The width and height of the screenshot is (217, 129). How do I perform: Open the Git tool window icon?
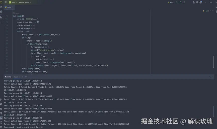(x=1, y=127)
